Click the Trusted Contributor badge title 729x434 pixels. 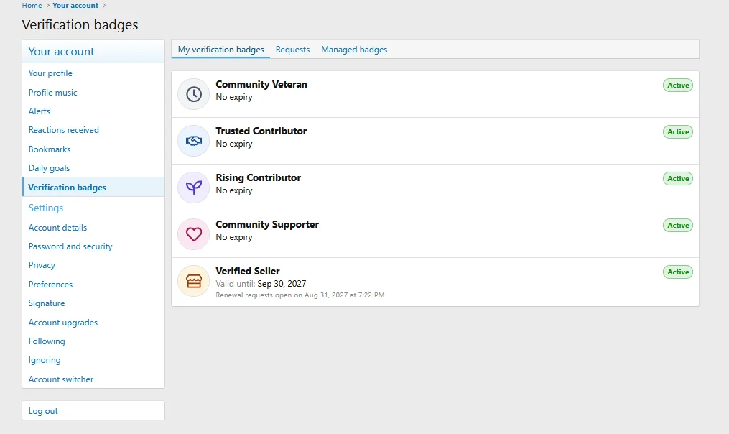coord(261,131)
